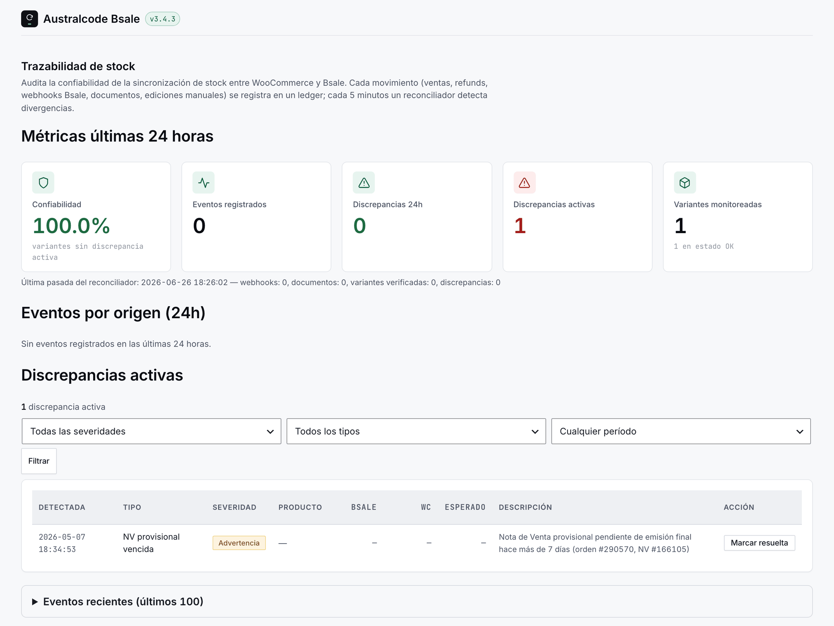Click the green warning icon in Discrepancias 24h

364,183
